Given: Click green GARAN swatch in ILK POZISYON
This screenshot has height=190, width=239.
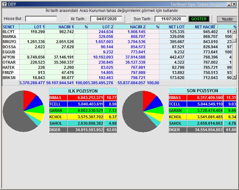Looking at the screenshot, I should click(x=58, y=111).
